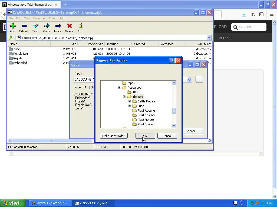Click the Start button
277x207 pixels.
[13, 203]
